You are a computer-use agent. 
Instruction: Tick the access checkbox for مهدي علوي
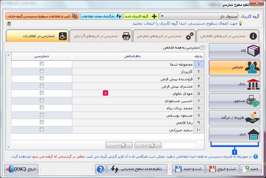point(42,93)
